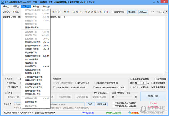Choose 花瓣网图片批量下载 menu entry
The height and width of the screenshot is (116, 169).
click(36, 77)
